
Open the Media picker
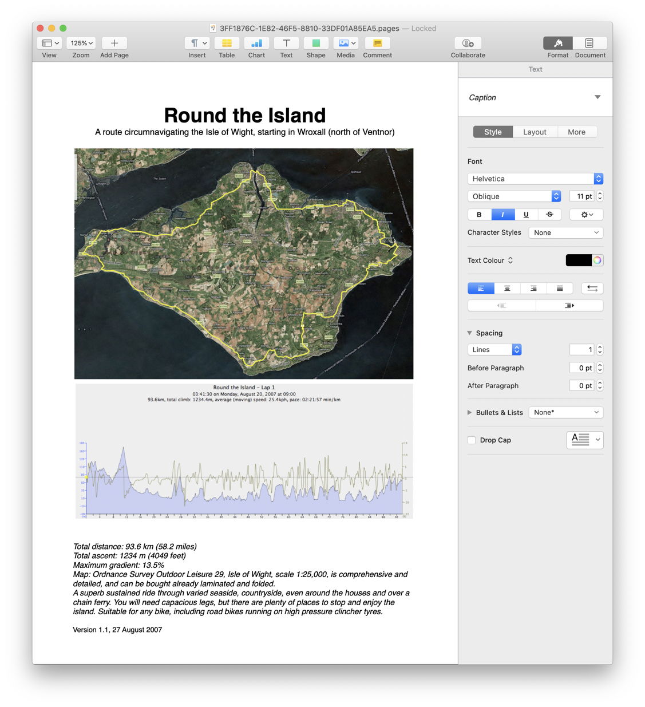[346, 43]
